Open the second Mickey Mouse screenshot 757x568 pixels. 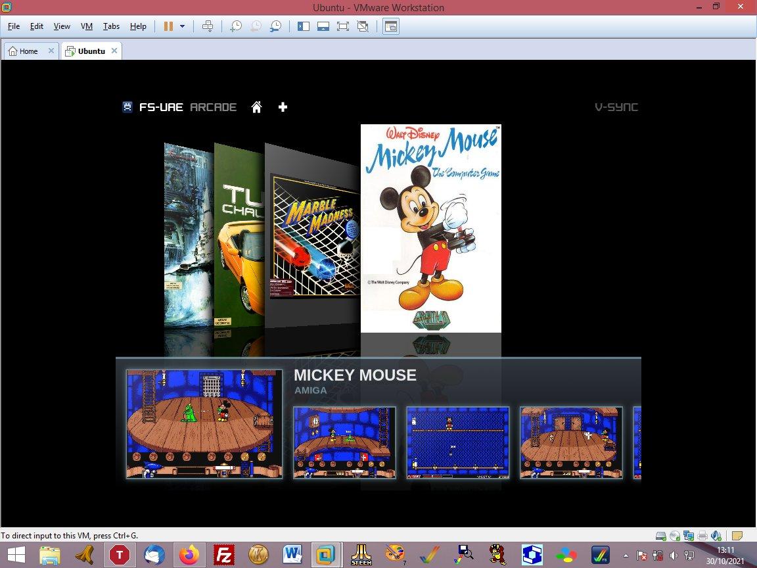point(345,442)
